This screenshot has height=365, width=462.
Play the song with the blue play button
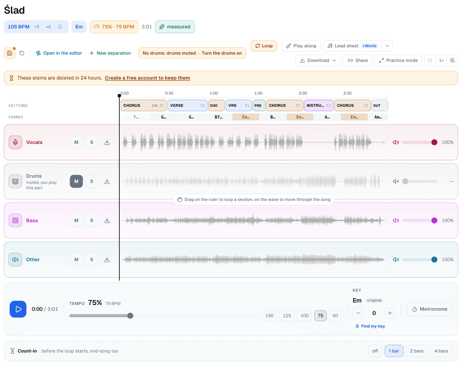click(x=18, y=309)
